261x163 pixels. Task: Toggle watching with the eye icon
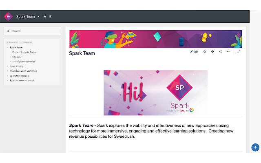212,52
